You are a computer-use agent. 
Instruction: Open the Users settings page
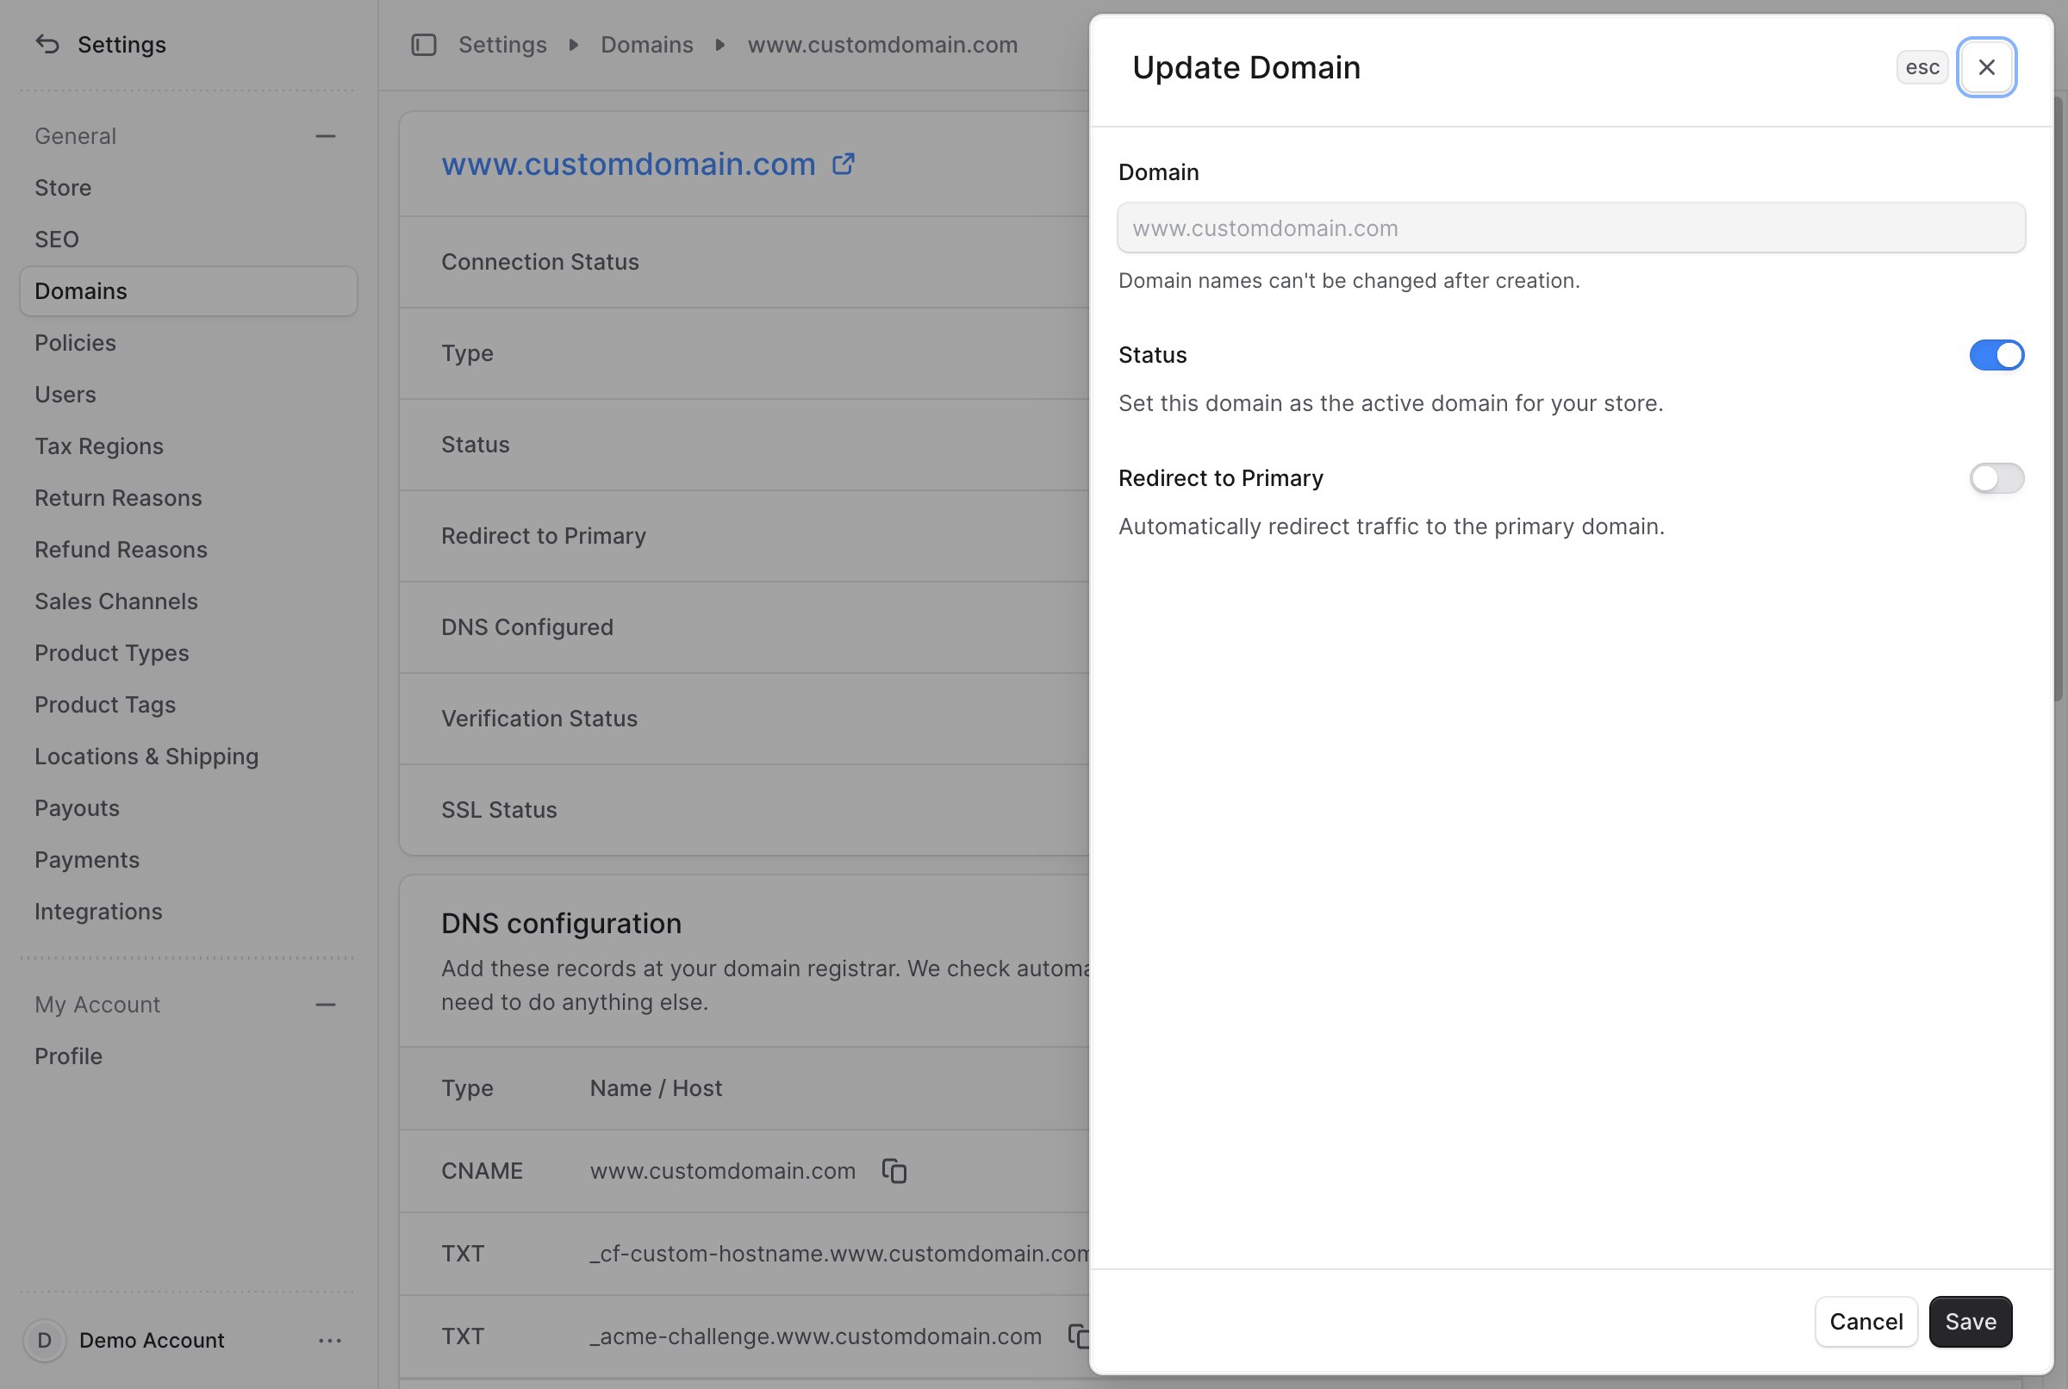pos(189,394)
